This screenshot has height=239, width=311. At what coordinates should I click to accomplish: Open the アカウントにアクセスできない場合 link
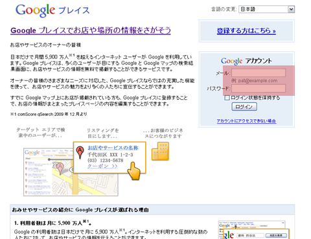246,121
